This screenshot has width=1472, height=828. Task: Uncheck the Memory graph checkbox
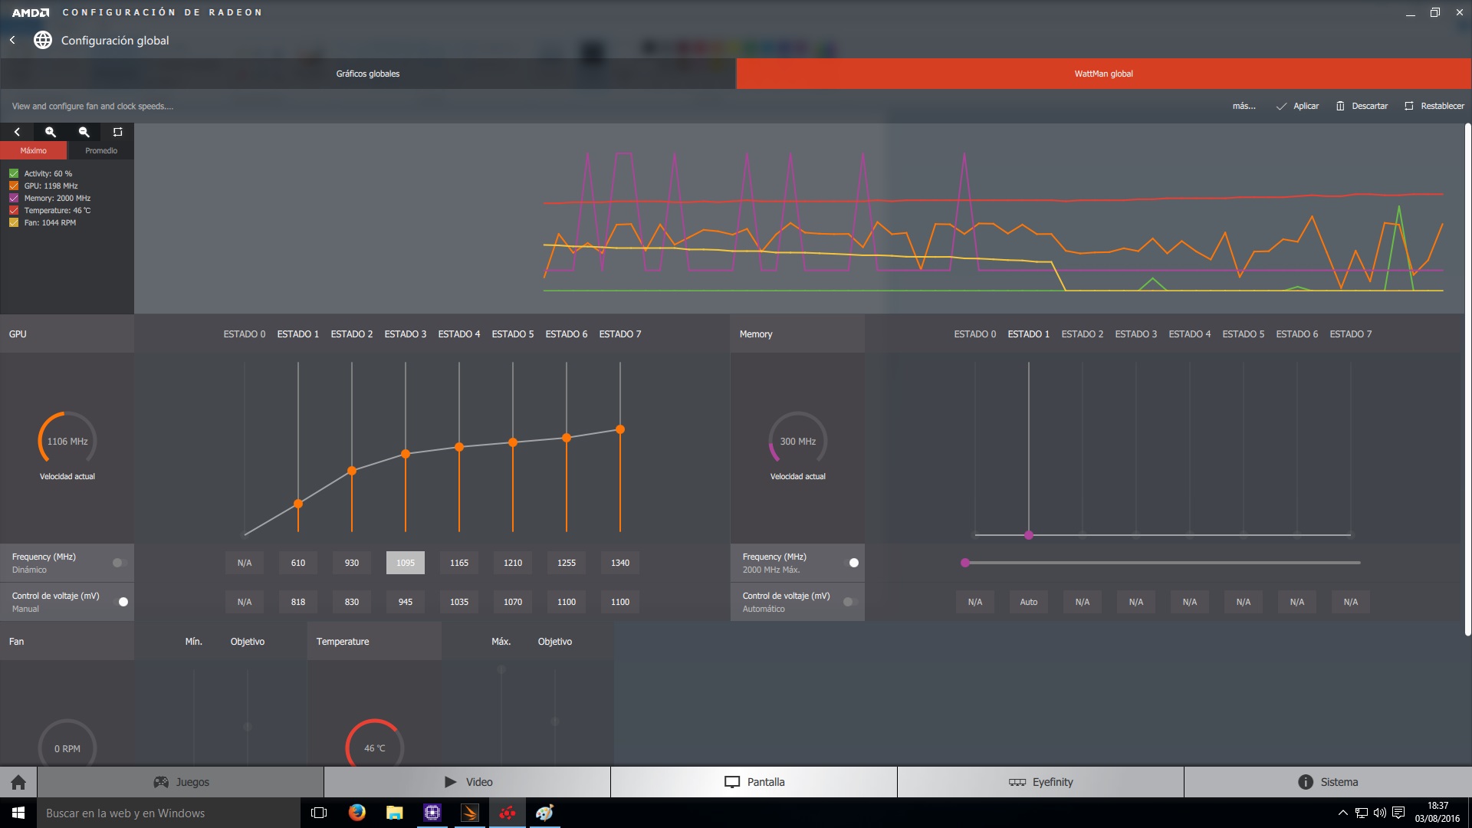point(14,198)
